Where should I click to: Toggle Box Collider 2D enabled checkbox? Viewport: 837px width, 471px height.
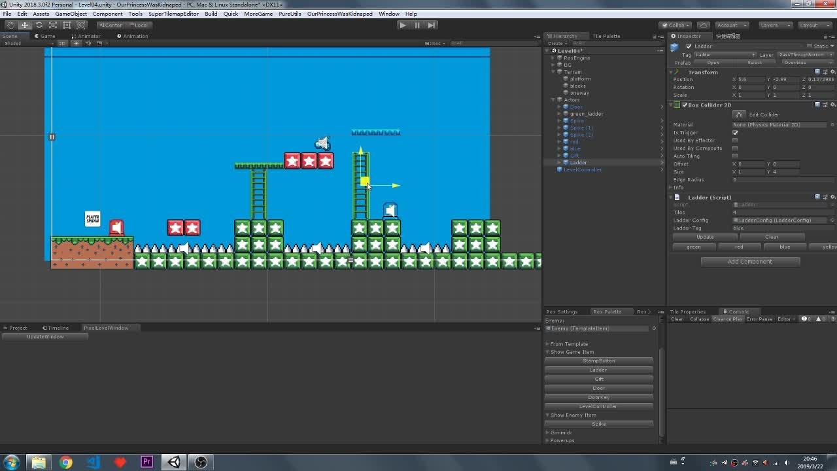point(685,105)
